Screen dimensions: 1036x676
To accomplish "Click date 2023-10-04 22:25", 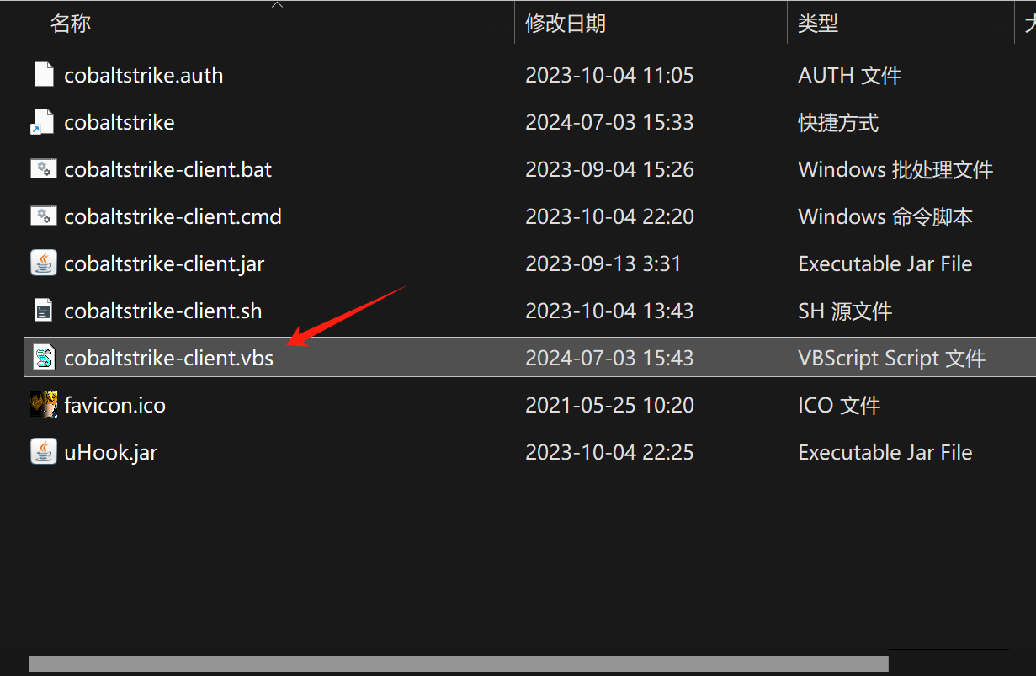I will click(609, 452).
